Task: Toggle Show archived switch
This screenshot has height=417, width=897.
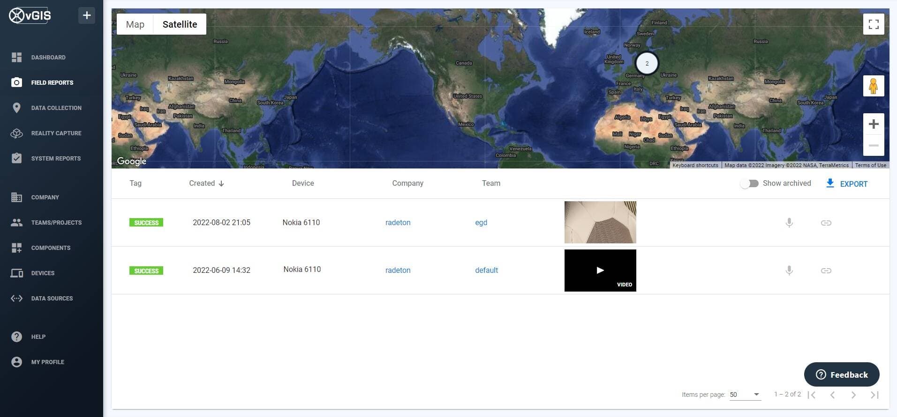Action: click(x=749, y=183)
